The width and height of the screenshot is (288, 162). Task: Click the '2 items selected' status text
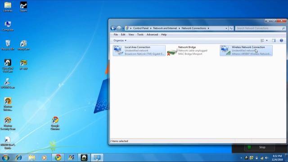(119, 141)
